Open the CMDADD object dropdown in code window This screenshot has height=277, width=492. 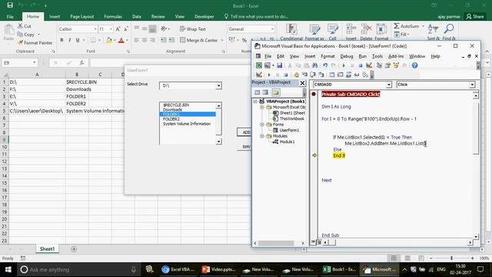(389, 85)
